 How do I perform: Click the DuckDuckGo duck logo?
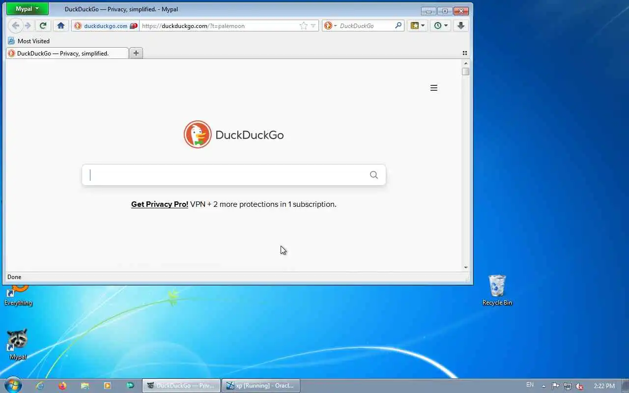198,135
